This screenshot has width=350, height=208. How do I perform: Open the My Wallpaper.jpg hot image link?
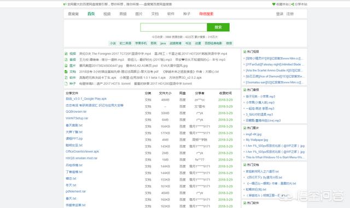257,140
